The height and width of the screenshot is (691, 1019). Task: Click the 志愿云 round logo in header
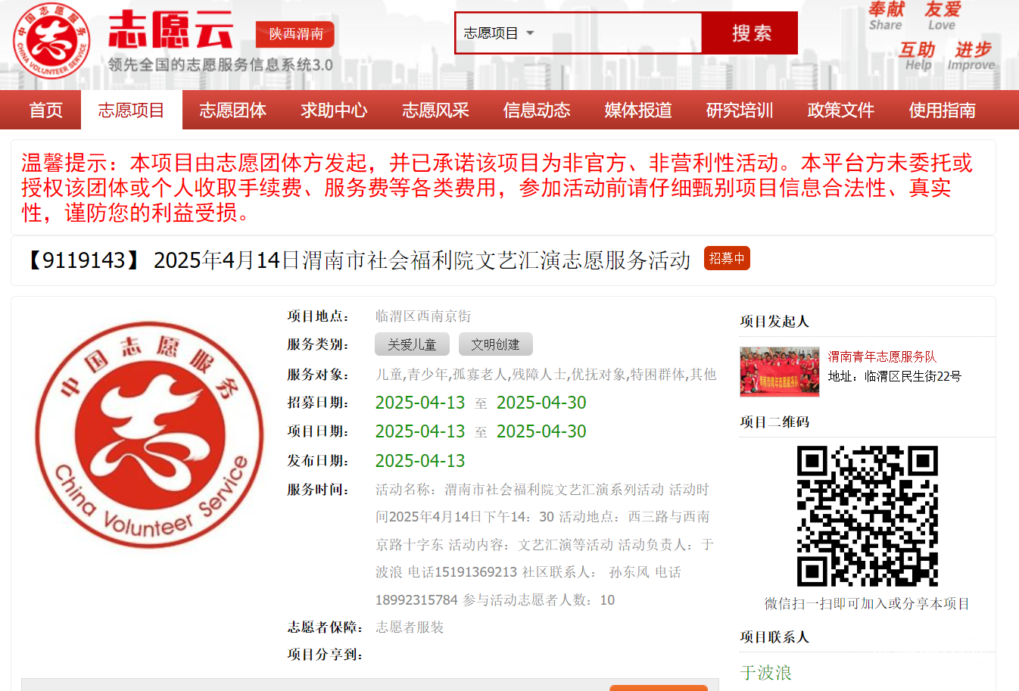(51, 42)
